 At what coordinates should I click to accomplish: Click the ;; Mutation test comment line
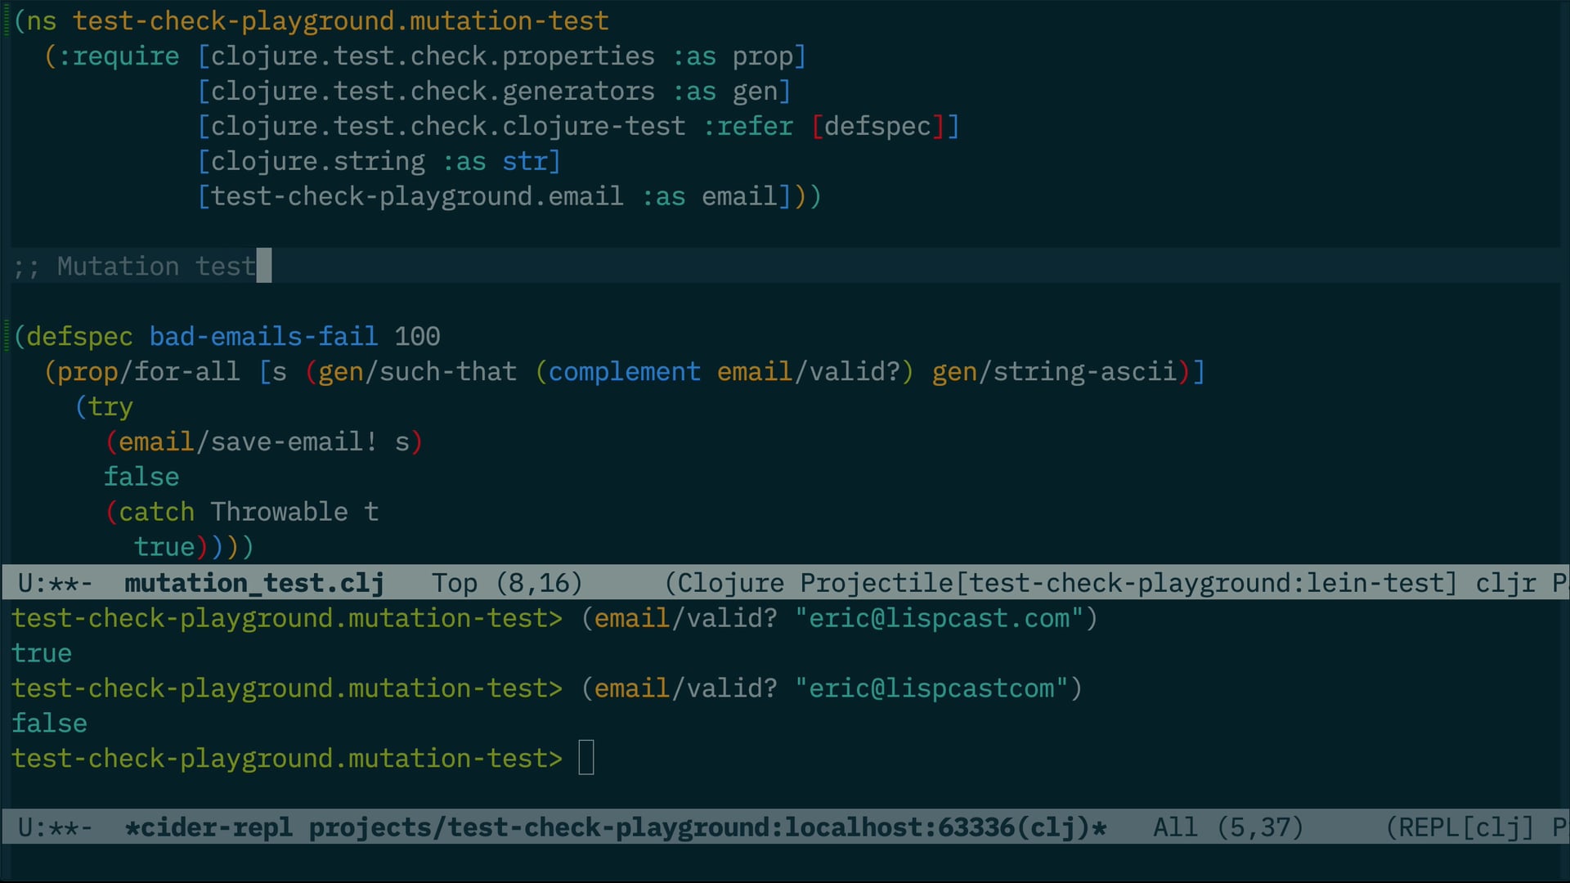(135, 267)
